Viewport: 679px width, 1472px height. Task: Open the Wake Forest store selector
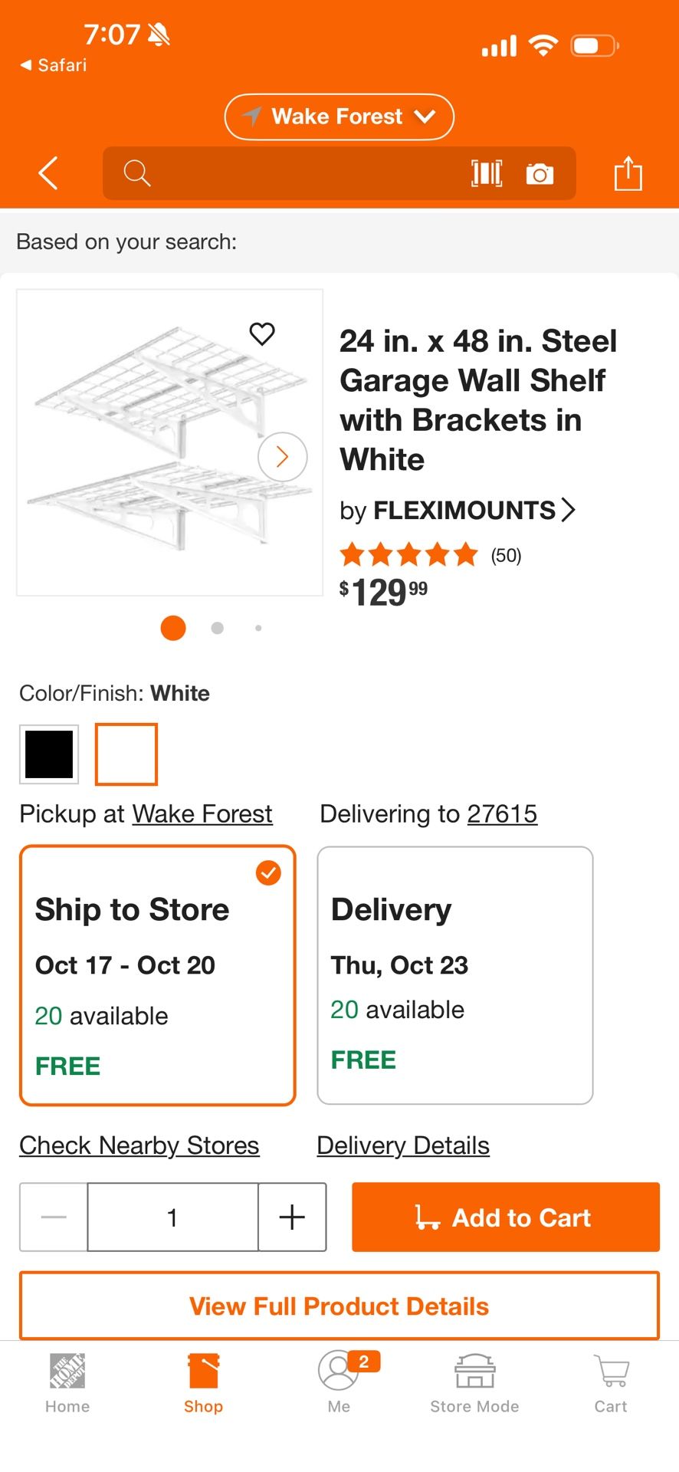point(338,117)
